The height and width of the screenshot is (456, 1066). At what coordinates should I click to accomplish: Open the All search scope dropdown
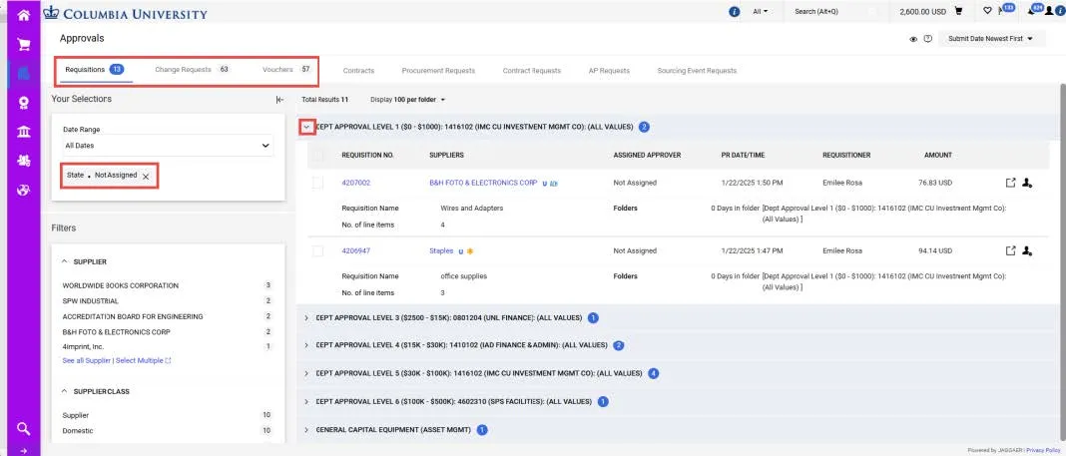click(x=760, y=12)
